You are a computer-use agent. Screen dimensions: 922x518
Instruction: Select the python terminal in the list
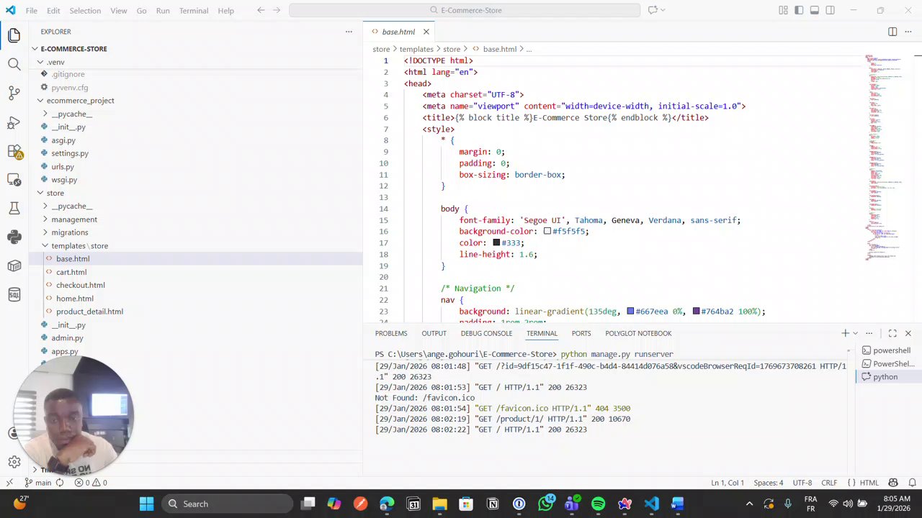pyautogui.click(x=885, y=377)
